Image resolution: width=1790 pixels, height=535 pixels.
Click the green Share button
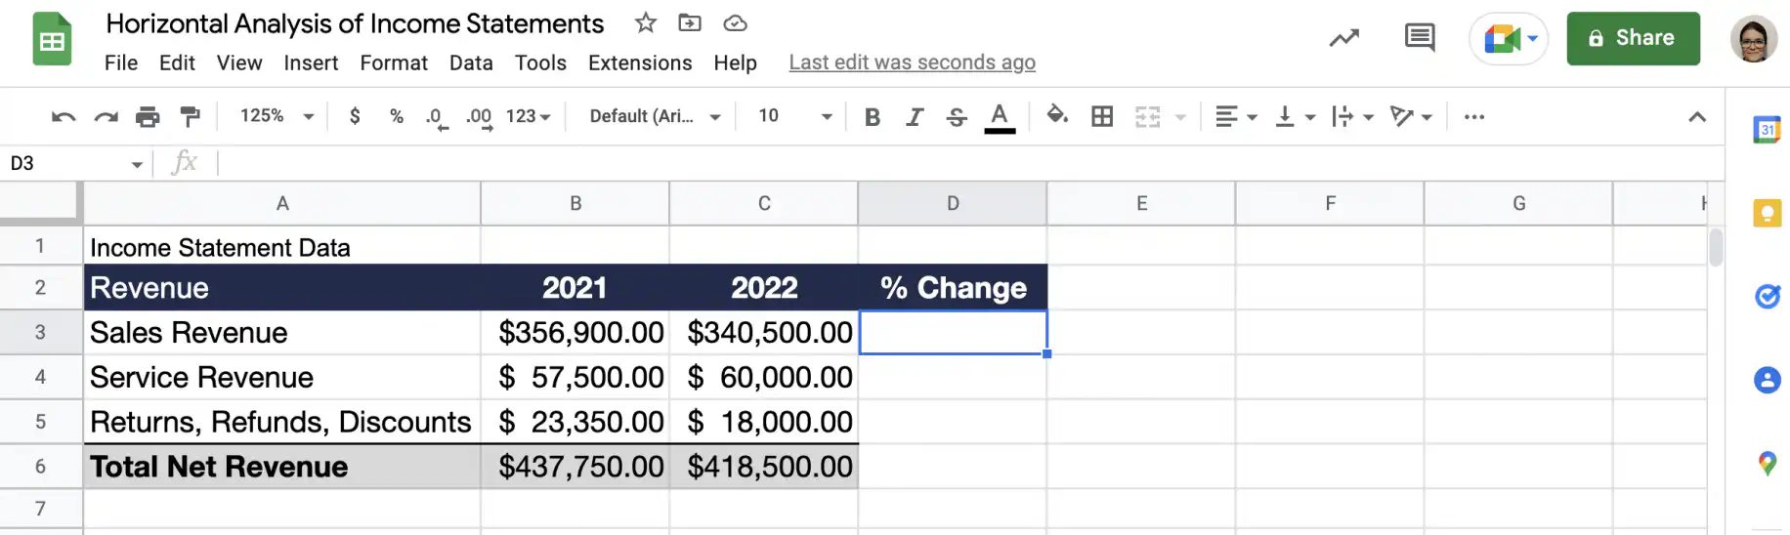(x=1633, y=39)
